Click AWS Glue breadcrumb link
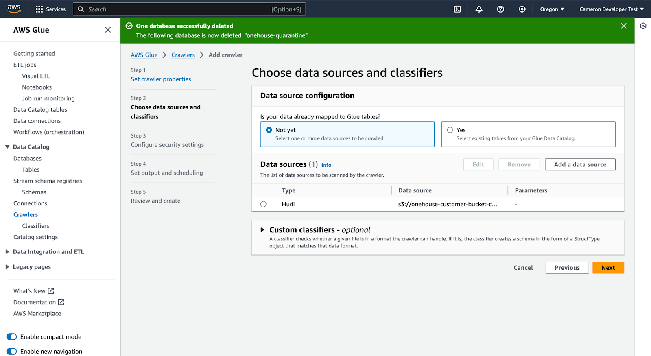 (144, 55)
